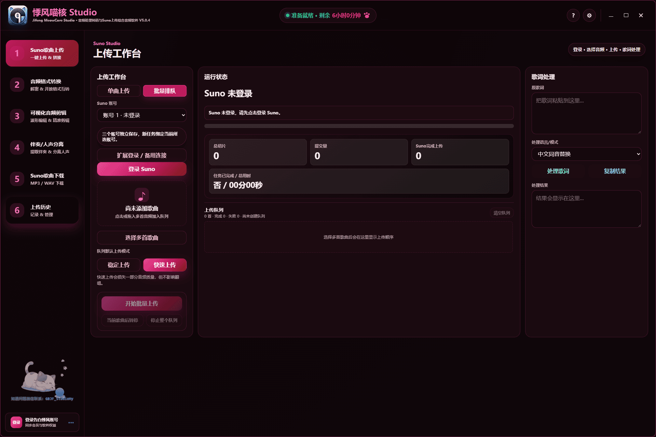This screenshot has width=656, height=437.
Task: Open 上传历史 section
Action: click(42, 210)
